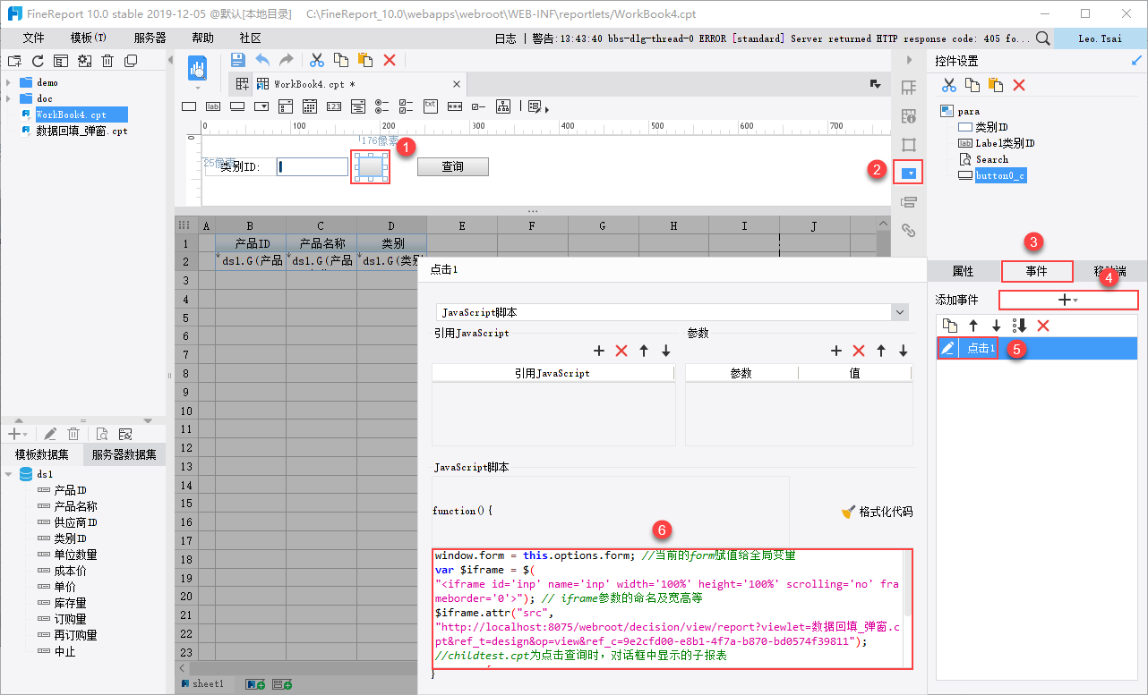Select cell B2 containing ds1.G(产品
1148x695 pixels.
coord(251,261)
